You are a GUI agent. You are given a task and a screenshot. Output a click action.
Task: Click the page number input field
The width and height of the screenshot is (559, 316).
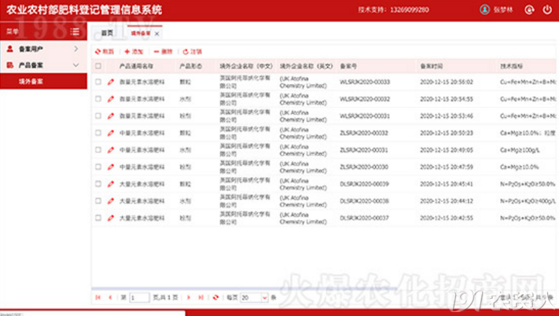tap(139, 298)
